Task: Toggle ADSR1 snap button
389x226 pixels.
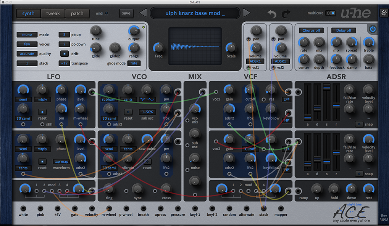Action: (x=359, y=124)
